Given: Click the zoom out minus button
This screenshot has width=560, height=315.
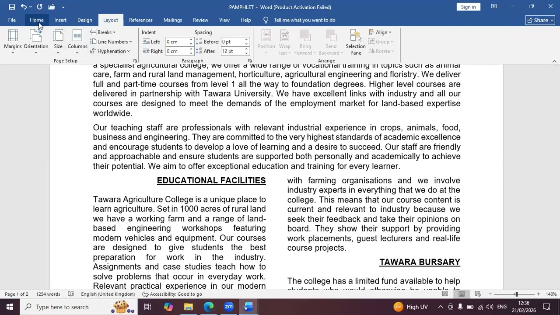Looking at the screenshot, I should [490, 294].
